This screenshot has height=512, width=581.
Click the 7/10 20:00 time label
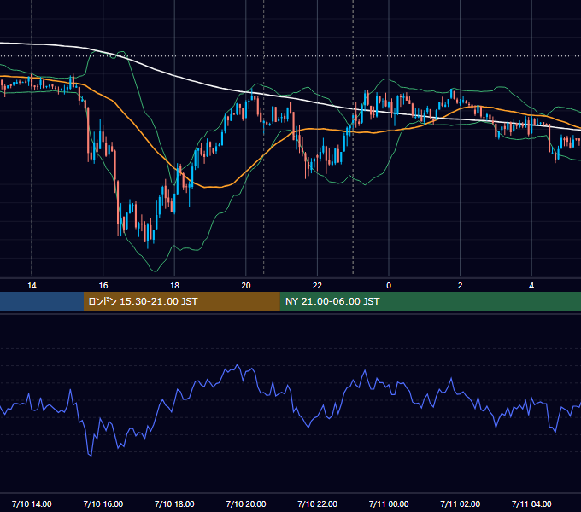click(246, 503)
